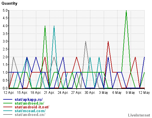
Task: Open the stat/androed.cn/ legend link
Action: (30, 115)
